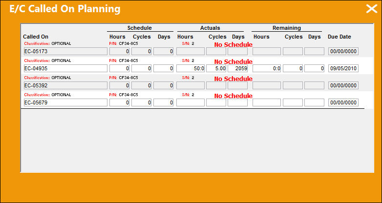382x203 pixels.
Task: Click the No Schedule label for EC-05173
Action: pyautogui.click(x=233, y=45)
